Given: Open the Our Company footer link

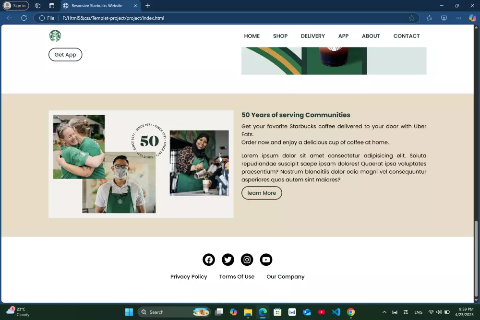Looking at the screenshot, I should [x=285, y=276].
